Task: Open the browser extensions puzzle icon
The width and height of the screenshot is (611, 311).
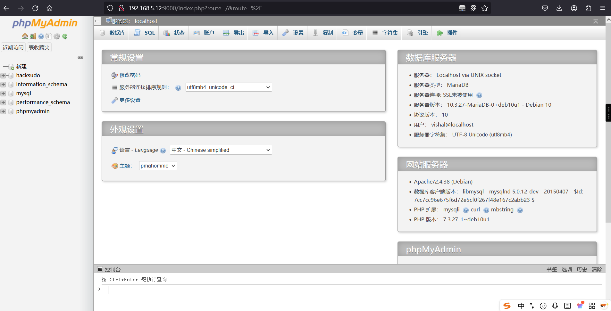Action: (x=588, y=8)
